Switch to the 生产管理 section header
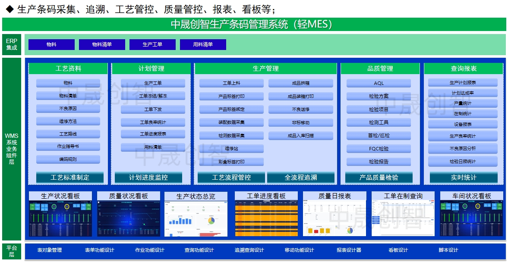The width and height of the screenshot is (508, 262). pos(266,69)
